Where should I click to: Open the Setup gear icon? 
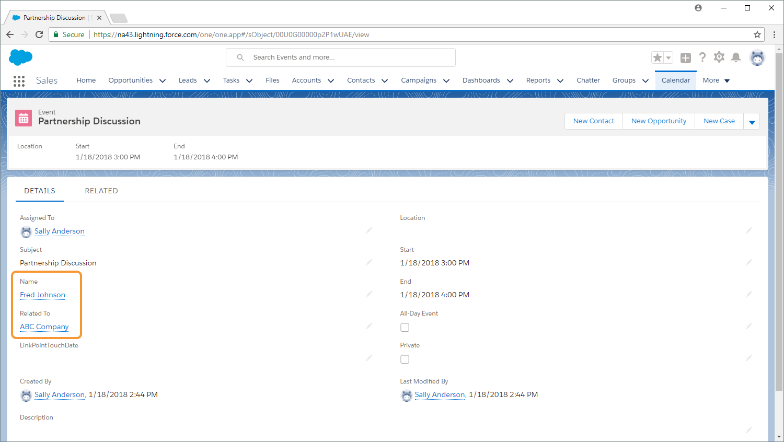coord(719,57)
